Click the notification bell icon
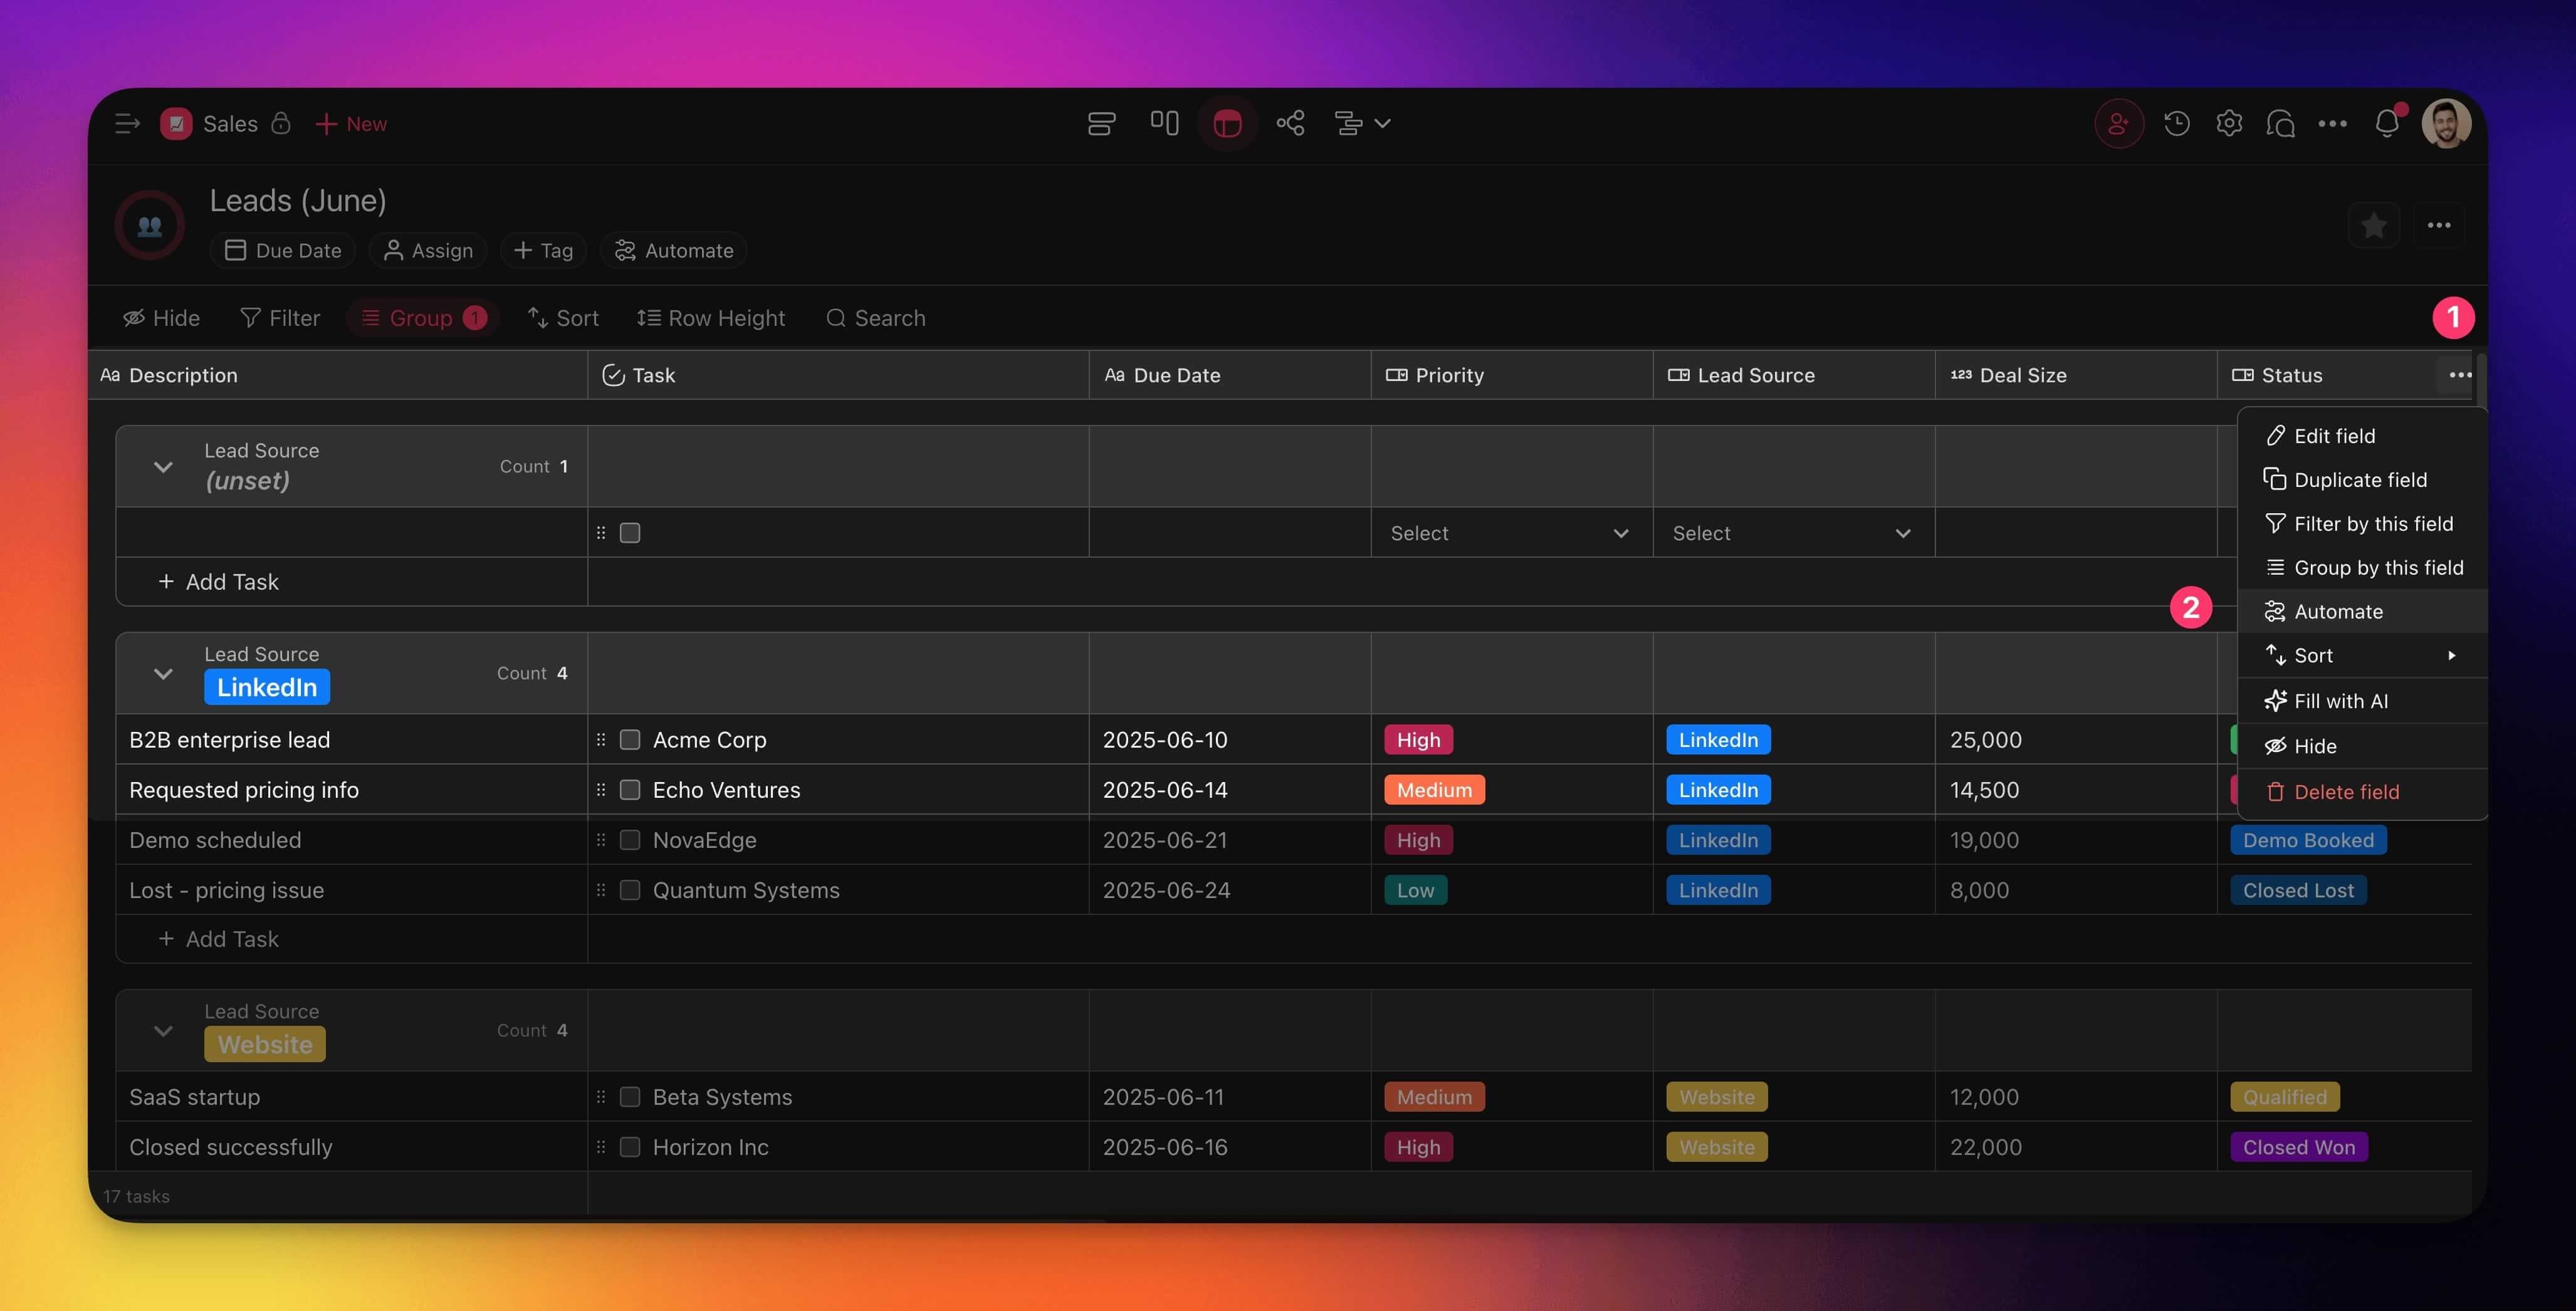 point(2387,124)
